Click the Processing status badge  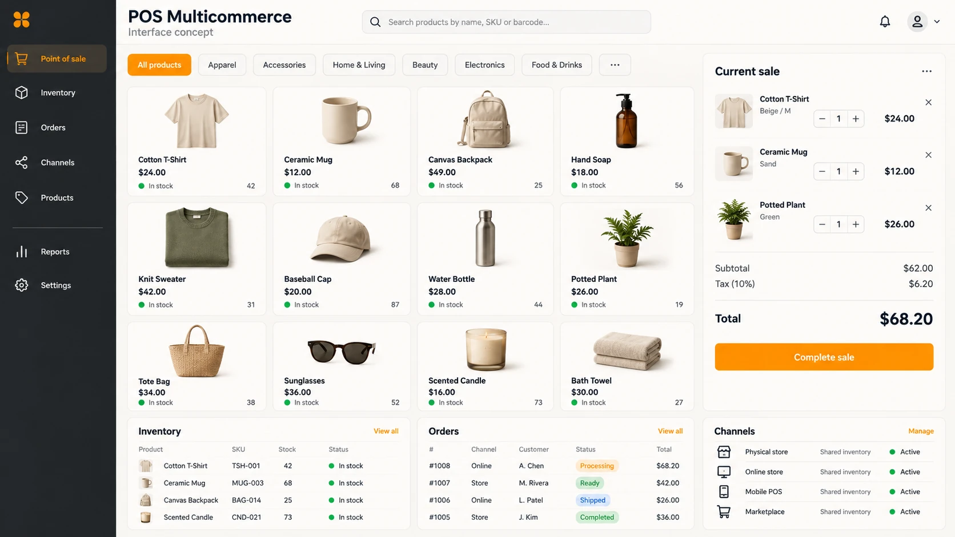(597, 466)
